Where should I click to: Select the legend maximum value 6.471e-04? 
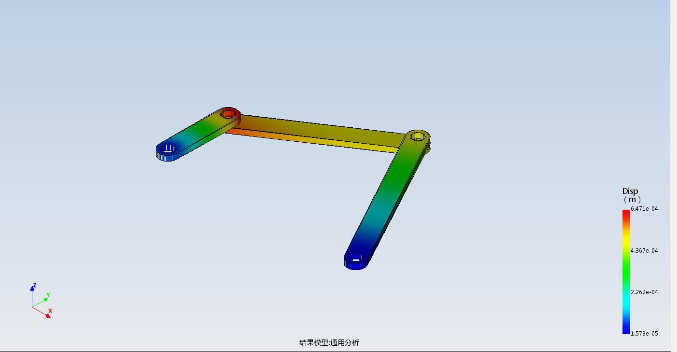pyautogui.click(x=644, y=209)
